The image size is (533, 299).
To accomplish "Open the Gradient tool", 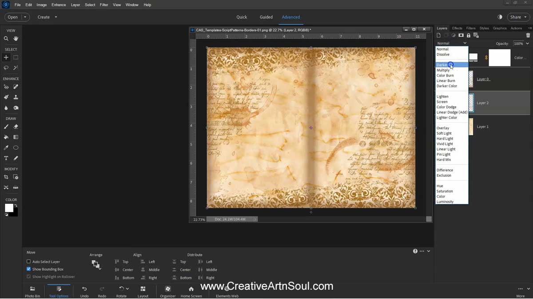I will [x=16, y=136].
